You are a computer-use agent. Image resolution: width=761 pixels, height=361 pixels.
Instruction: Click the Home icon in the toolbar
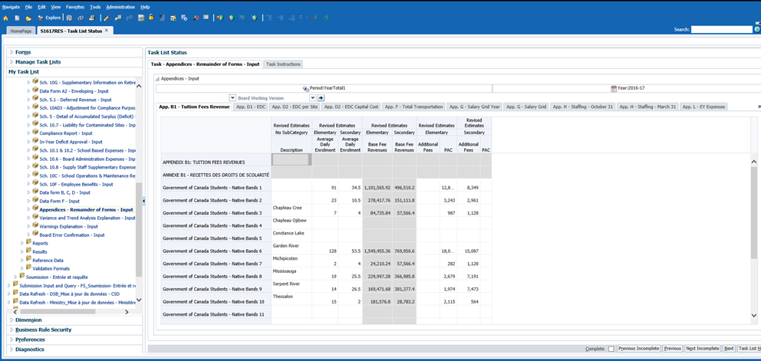(x=6, y=18)
